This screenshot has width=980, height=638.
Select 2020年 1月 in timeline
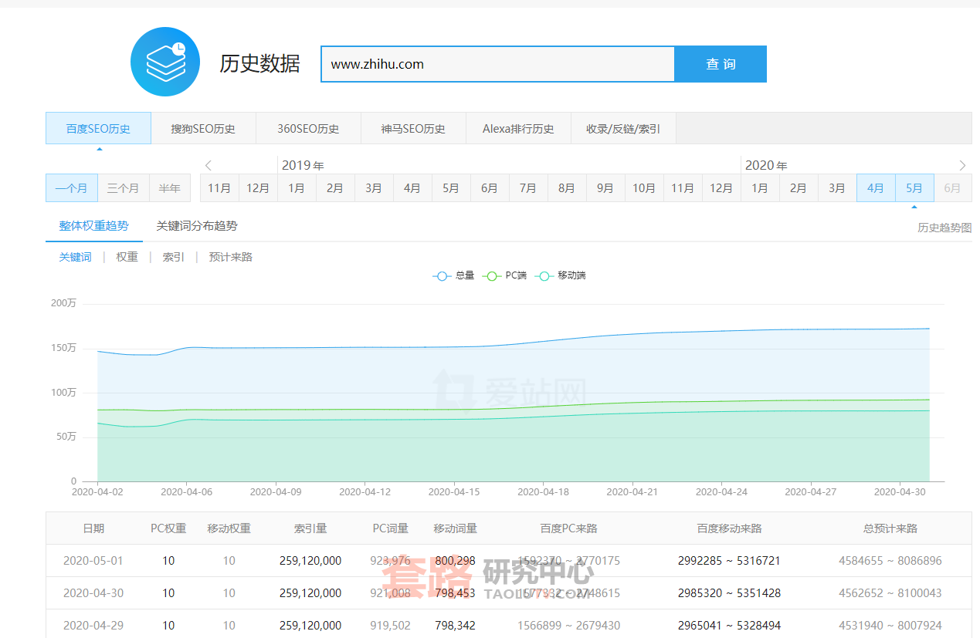click(x=760, y=187)
